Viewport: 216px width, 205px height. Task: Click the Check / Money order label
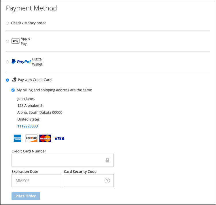pos(29,23)
